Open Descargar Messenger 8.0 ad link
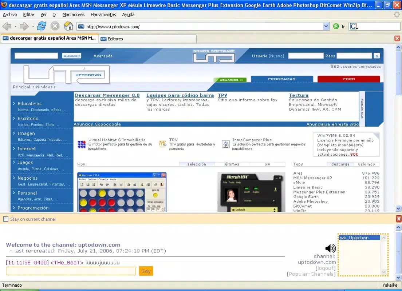 [x=107, y=95]
